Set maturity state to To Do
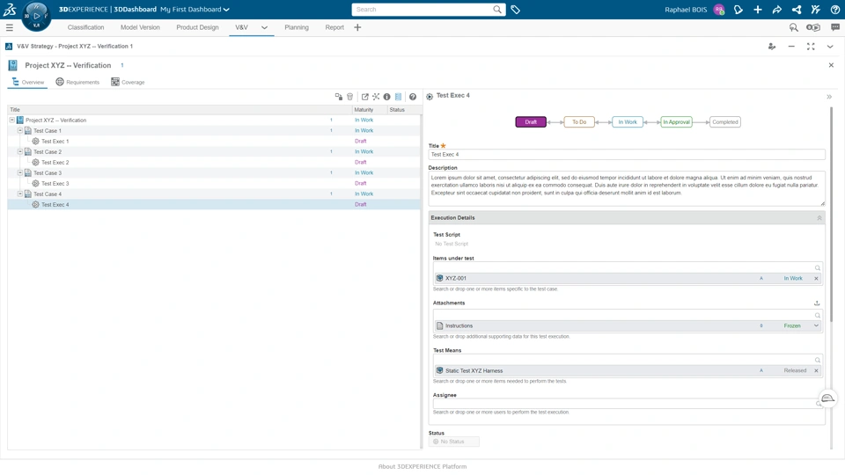The height and width of the screenshot is (475, 845). coord(579,122)
